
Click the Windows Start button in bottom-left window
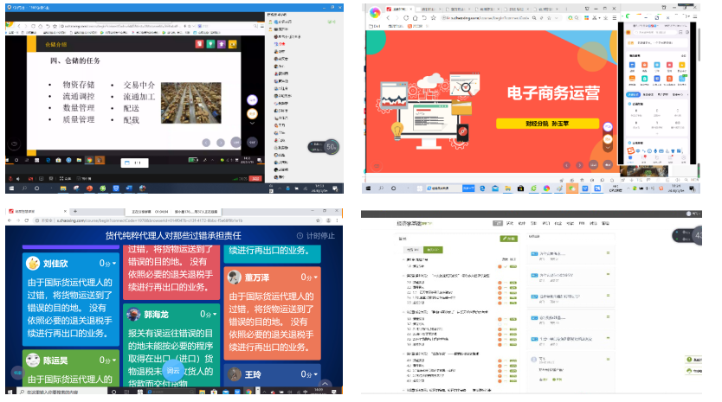pyautogui.click(x=10, y=392)
